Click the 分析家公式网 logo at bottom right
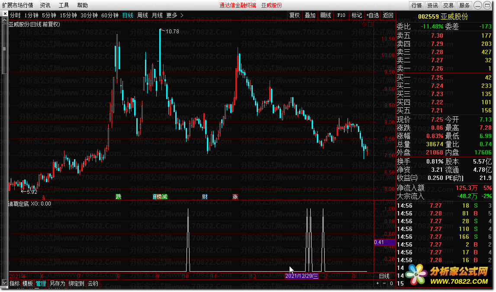 447,275
